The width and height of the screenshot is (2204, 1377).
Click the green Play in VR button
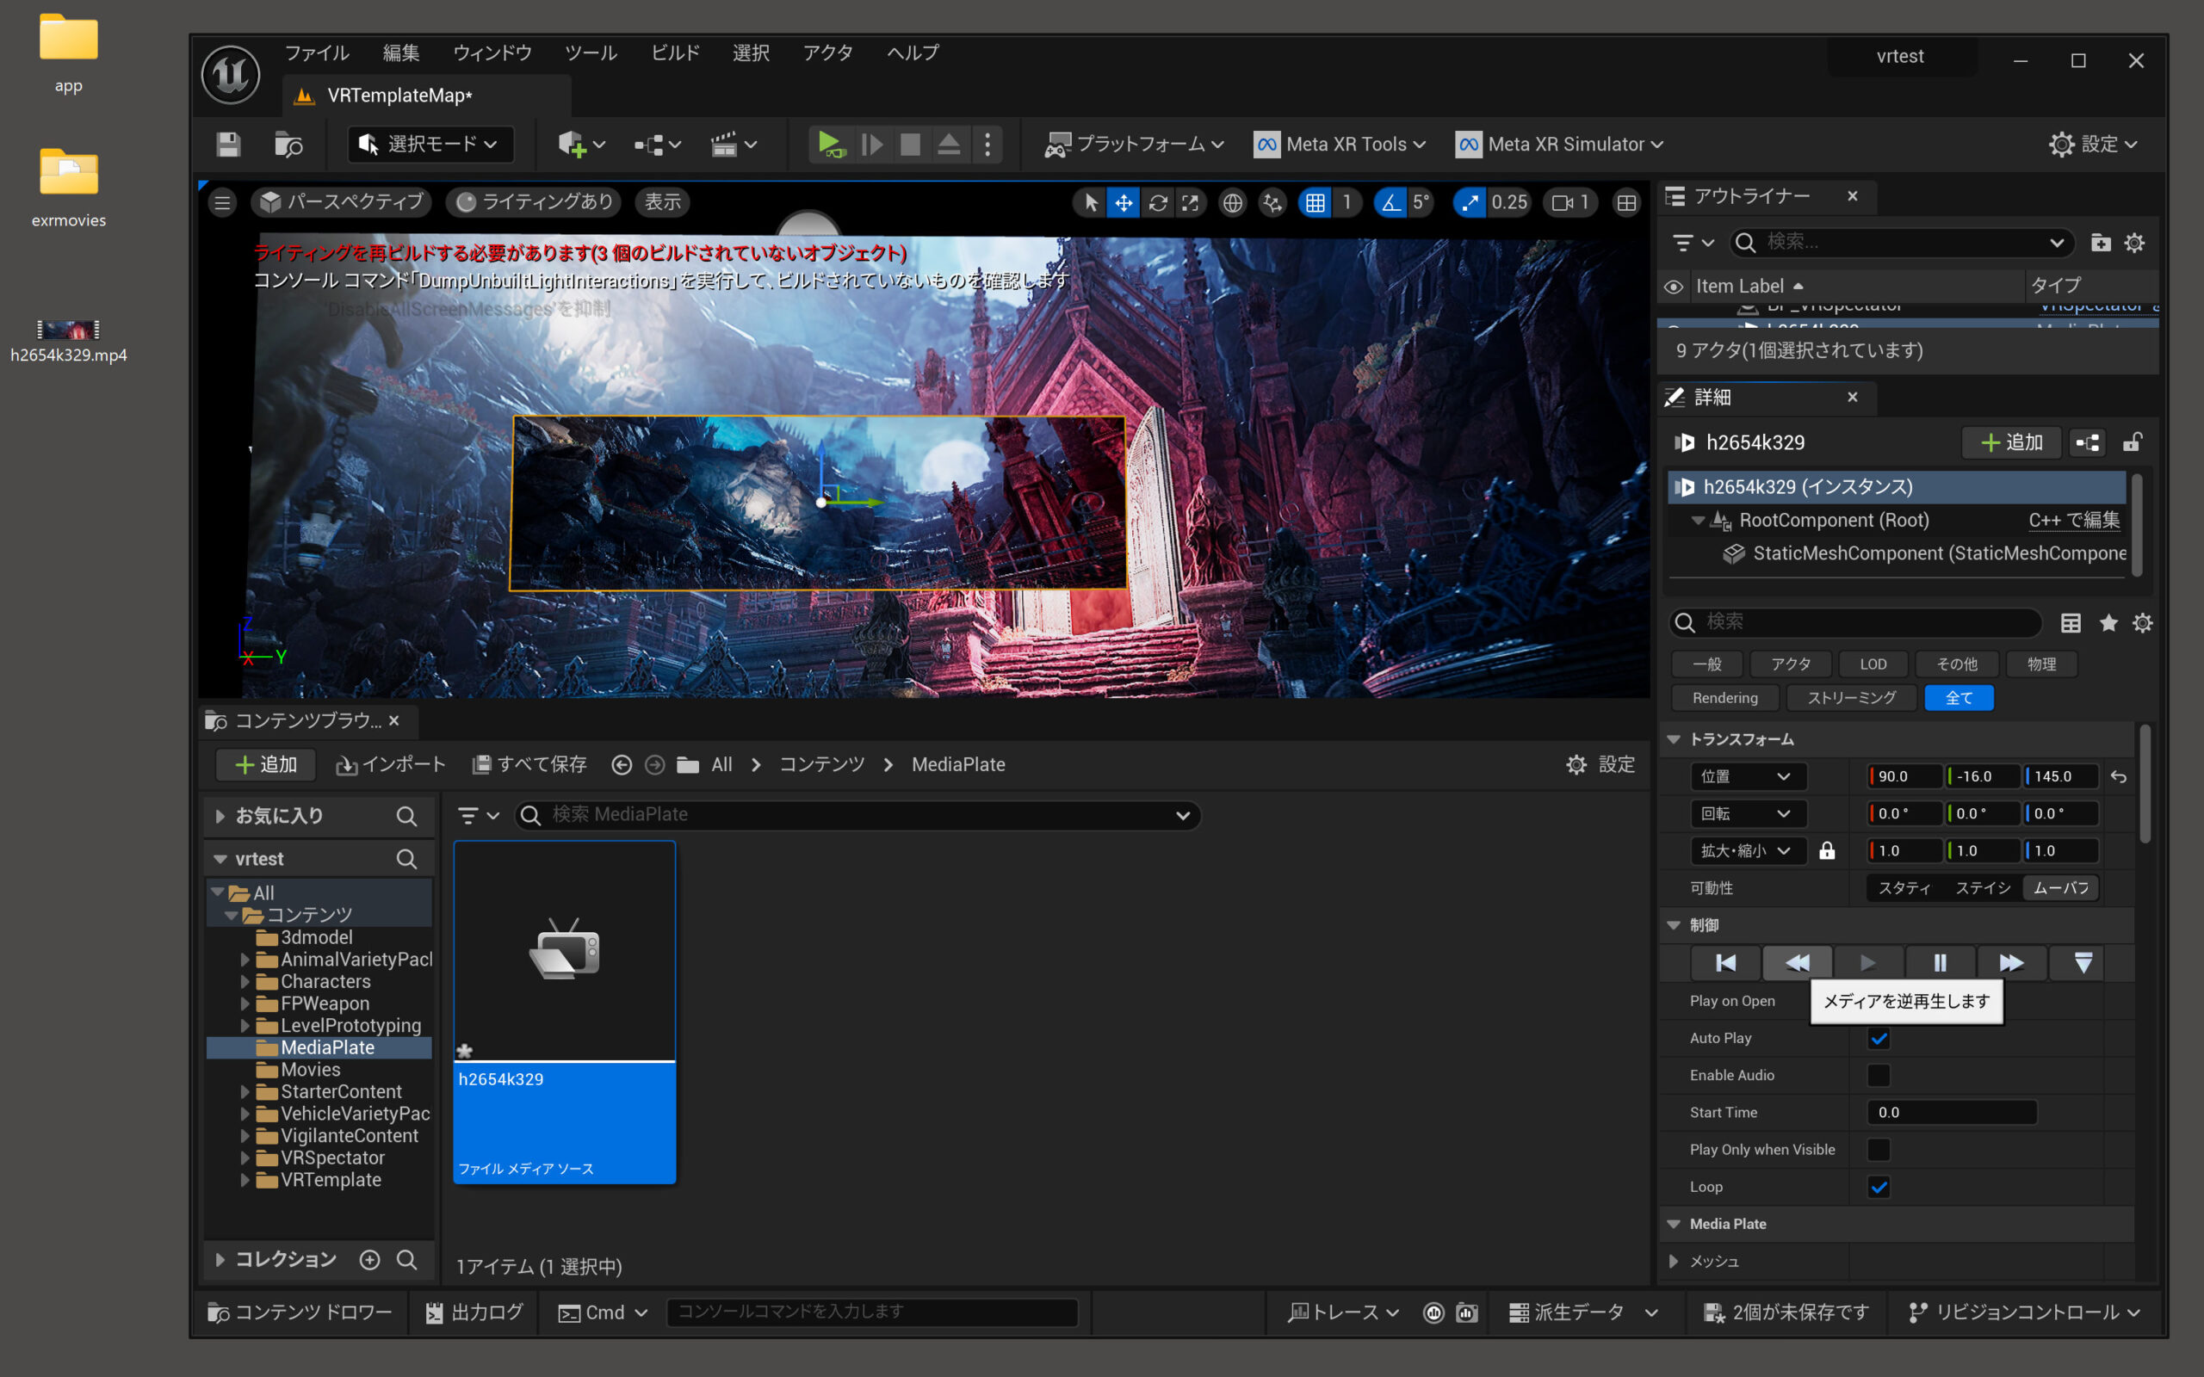point(830,144)
